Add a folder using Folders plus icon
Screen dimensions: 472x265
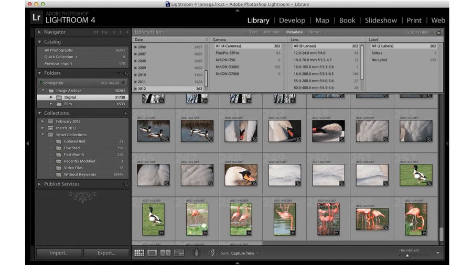pos(125,73)
